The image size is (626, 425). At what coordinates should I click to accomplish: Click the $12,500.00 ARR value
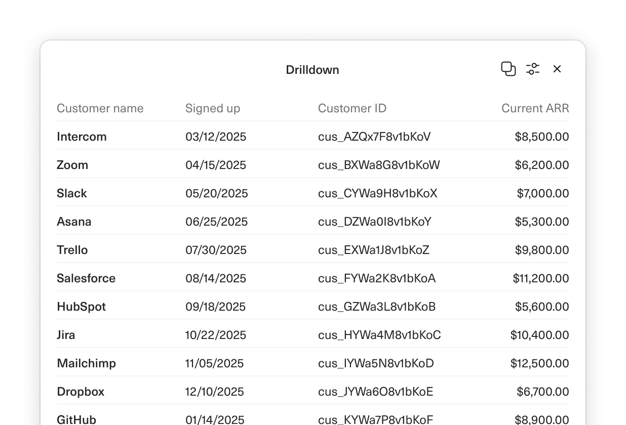coord(539,363)
